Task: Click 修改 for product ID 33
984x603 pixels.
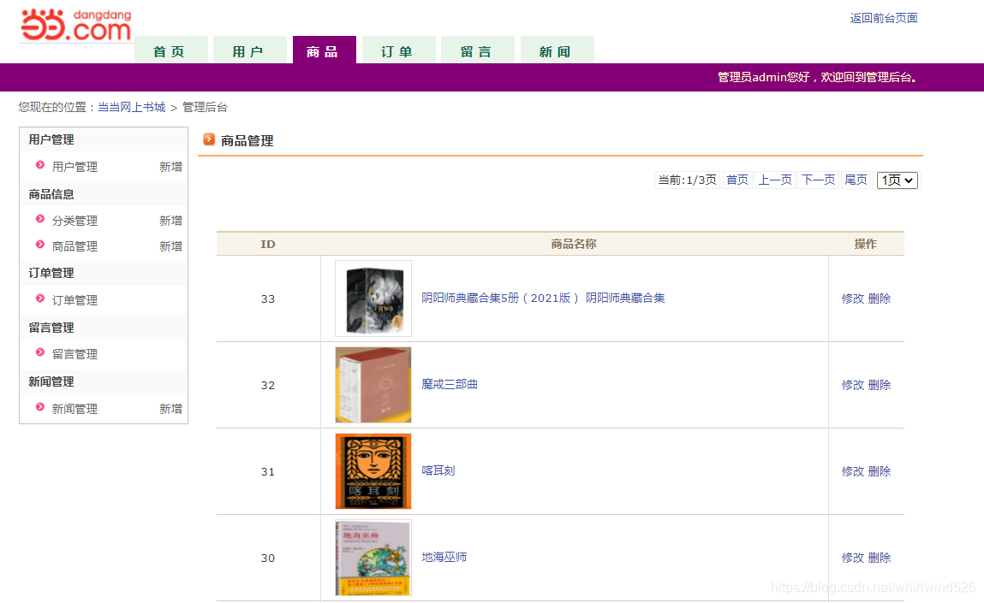Action: [852, 299]
